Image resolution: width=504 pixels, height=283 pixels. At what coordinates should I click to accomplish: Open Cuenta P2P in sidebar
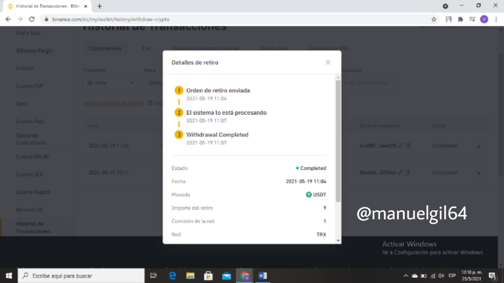(x=29, y=86)
